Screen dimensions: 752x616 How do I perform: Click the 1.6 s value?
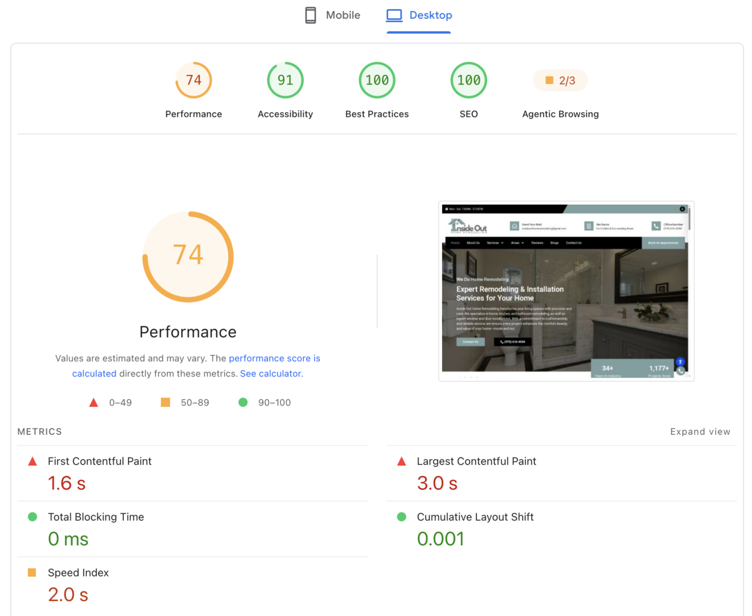tap(67, 483)
